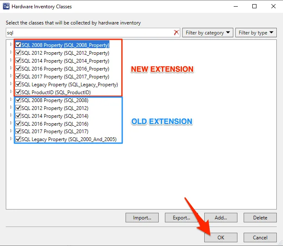Click the Export... button
The width and height of the screenshot is (283, 246).
[x=181, y=218]
